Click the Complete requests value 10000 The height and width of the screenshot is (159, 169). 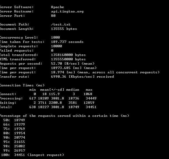tap(56, 46)
